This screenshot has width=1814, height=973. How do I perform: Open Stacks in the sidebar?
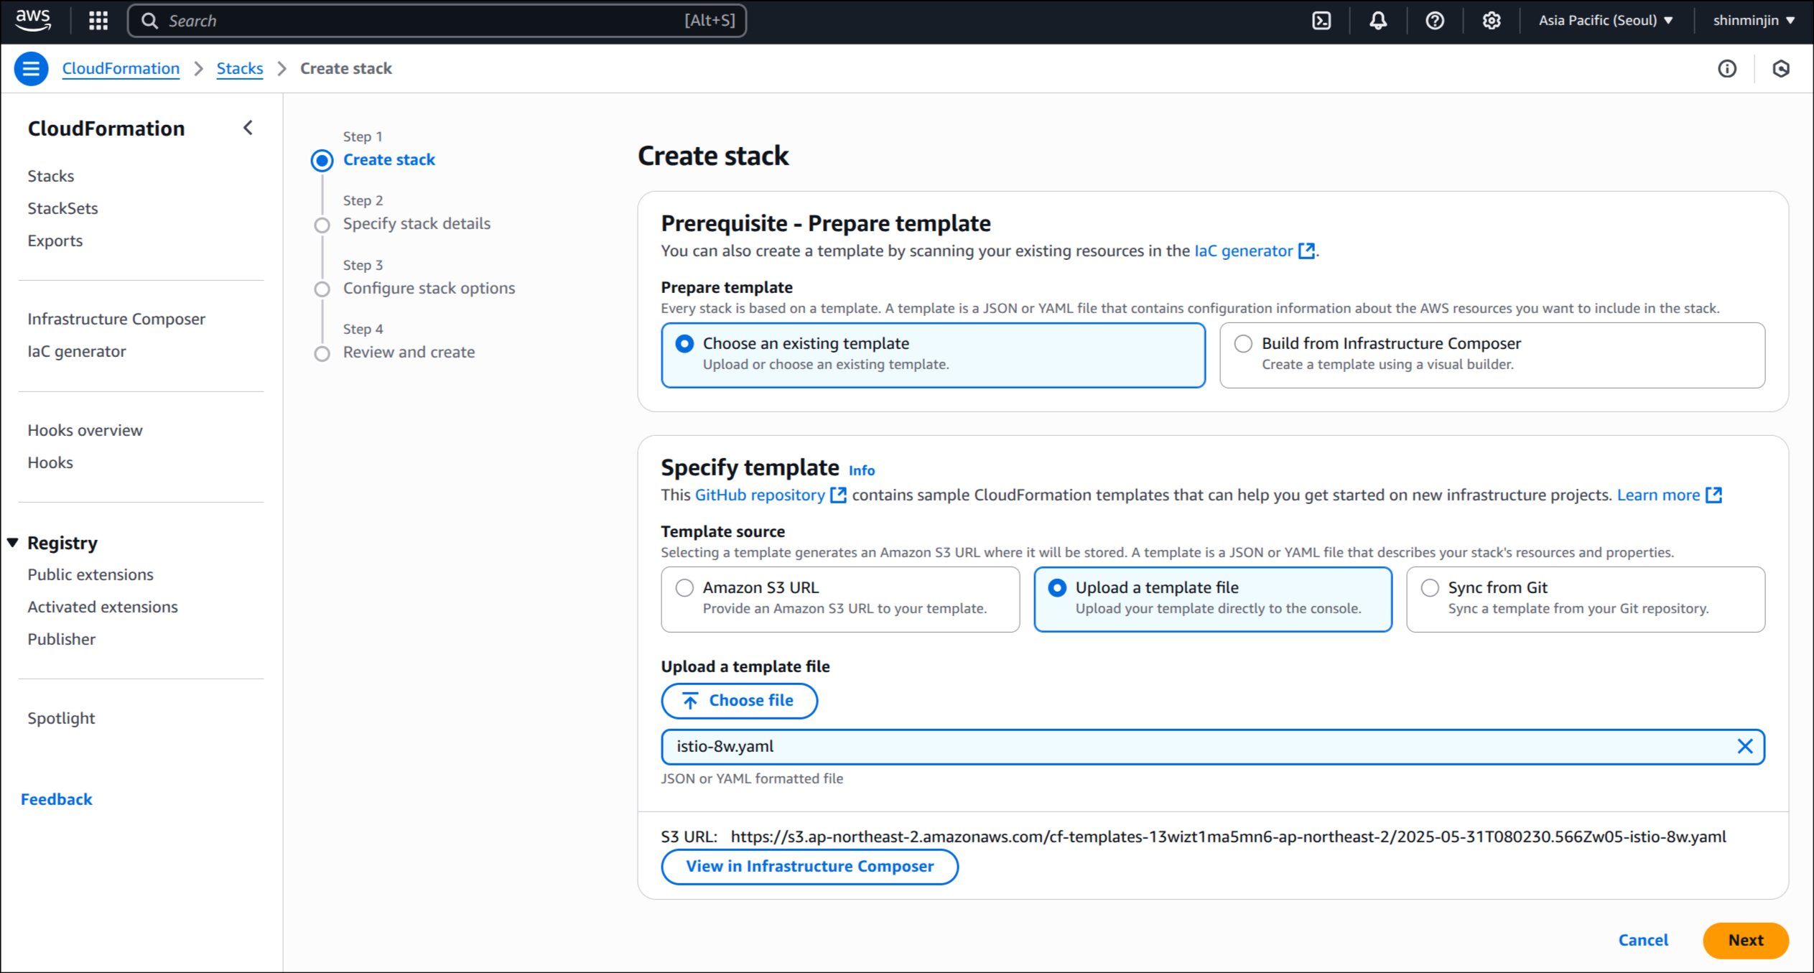click(x=51, y=176)
